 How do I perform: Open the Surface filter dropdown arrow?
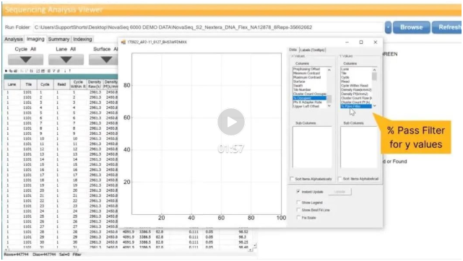click(103, 60)
